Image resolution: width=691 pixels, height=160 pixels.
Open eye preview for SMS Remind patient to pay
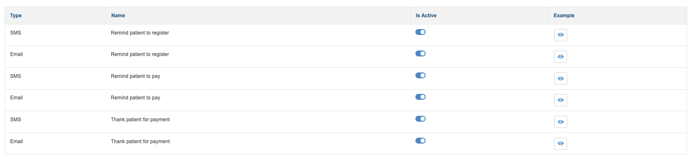pyautogui.click(x=560, y=79)
